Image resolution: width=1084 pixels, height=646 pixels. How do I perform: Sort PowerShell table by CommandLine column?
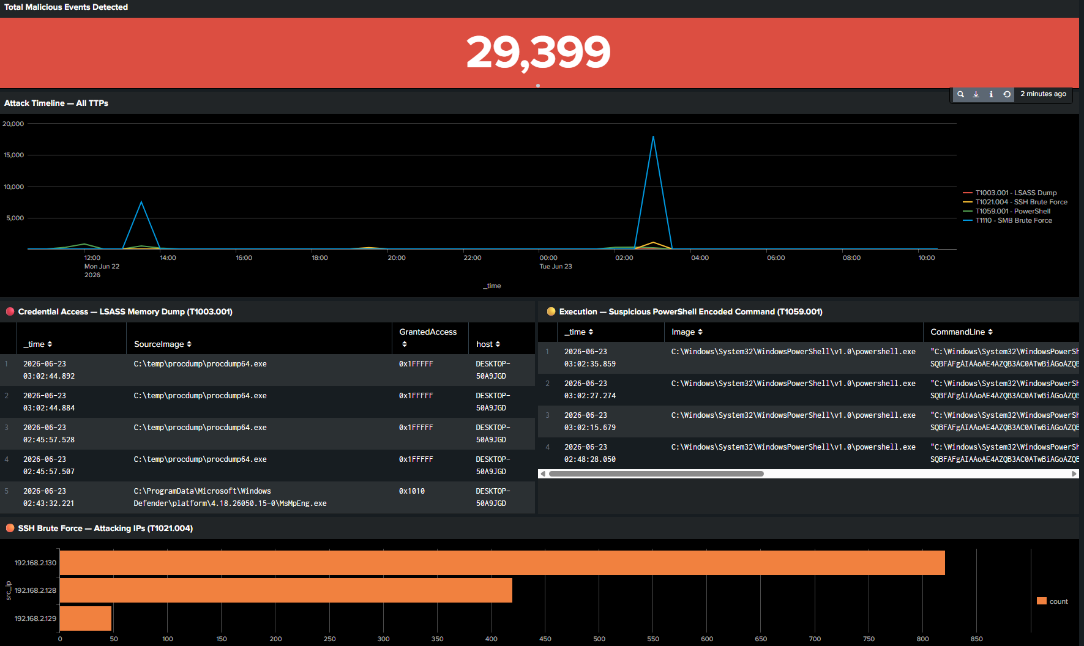tap(962, 332)
